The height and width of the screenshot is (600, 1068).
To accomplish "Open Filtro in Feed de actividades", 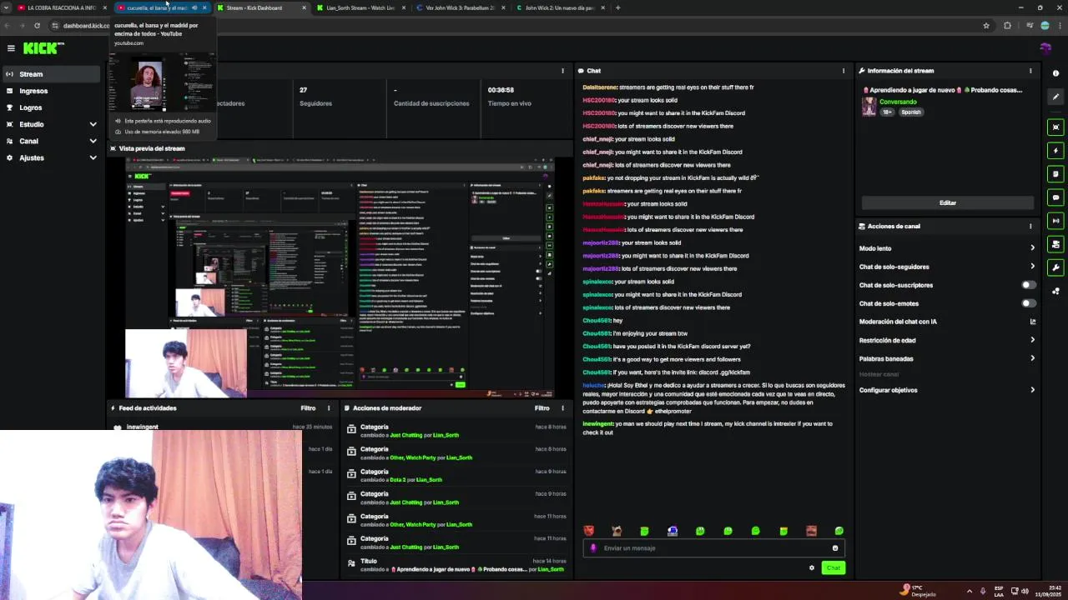I will (308, 408).
